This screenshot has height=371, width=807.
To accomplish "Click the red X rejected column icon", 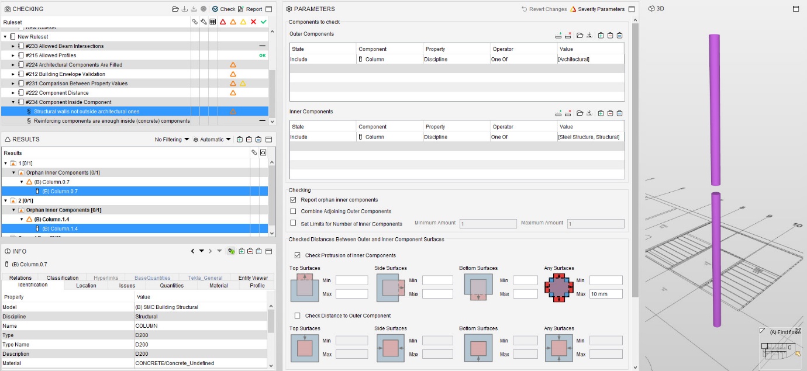I will 253,22.
